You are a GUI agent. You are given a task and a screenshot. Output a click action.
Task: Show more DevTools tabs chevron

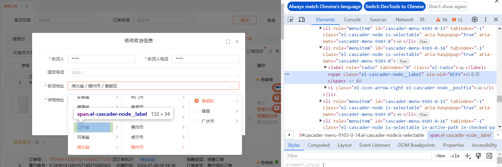pyautogui.click(x=422, y=20)
